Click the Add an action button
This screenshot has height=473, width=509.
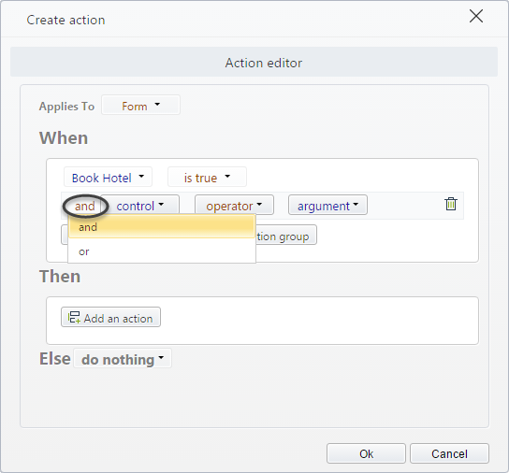[110, 317]
